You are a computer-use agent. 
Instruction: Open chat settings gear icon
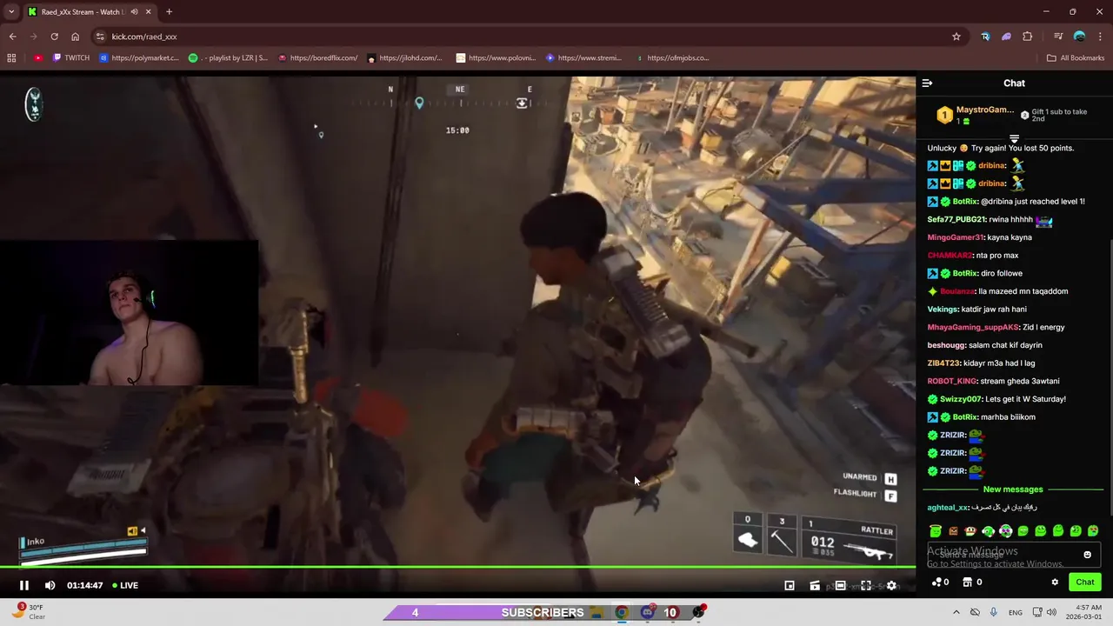point(1055,583)
